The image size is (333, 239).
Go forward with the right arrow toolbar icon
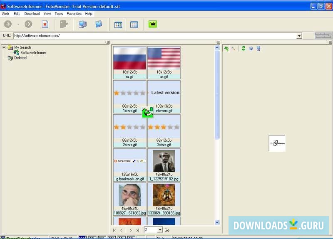click(x=28, y=24)
